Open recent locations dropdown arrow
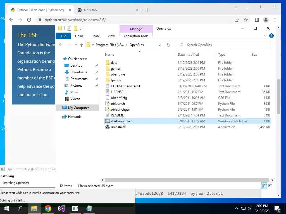The width and height of the screenshot is (286, 214). click(x=76, y=45)
